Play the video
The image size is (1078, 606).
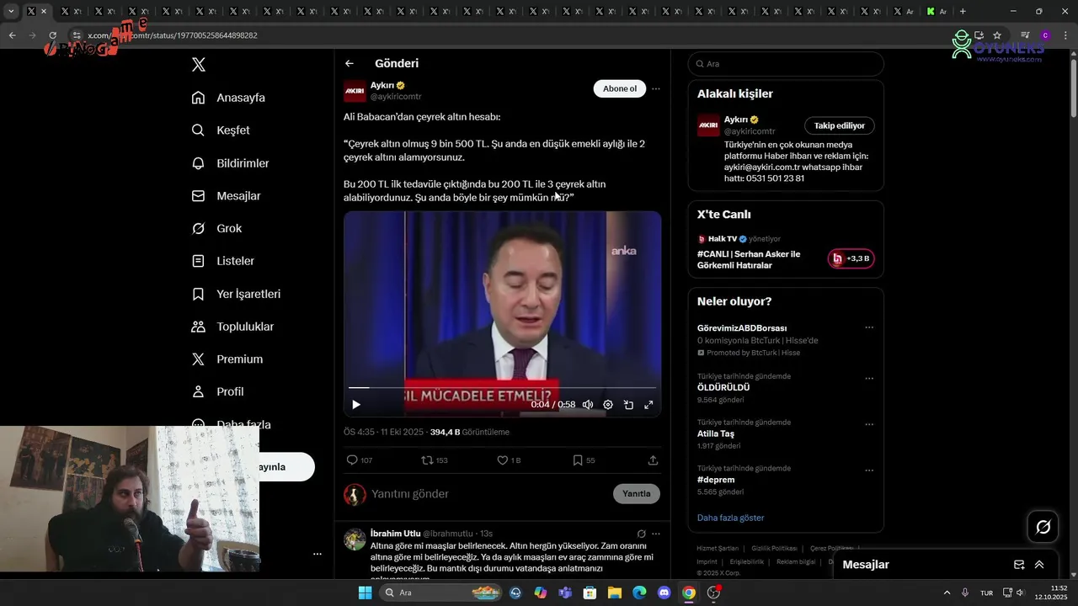click(356, 405)
